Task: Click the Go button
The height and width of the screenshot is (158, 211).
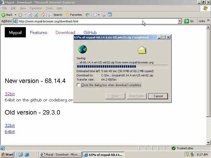Action: [189, 21]
